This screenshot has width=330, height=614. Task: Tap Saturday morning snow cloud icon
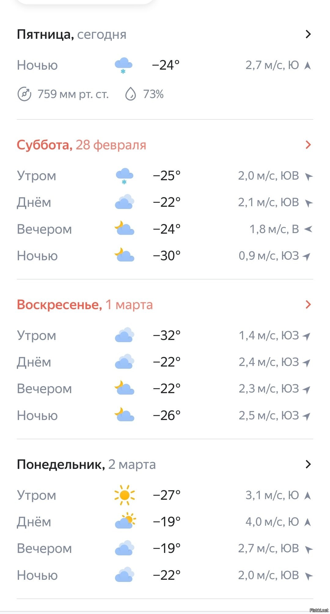tap(124, 176)
